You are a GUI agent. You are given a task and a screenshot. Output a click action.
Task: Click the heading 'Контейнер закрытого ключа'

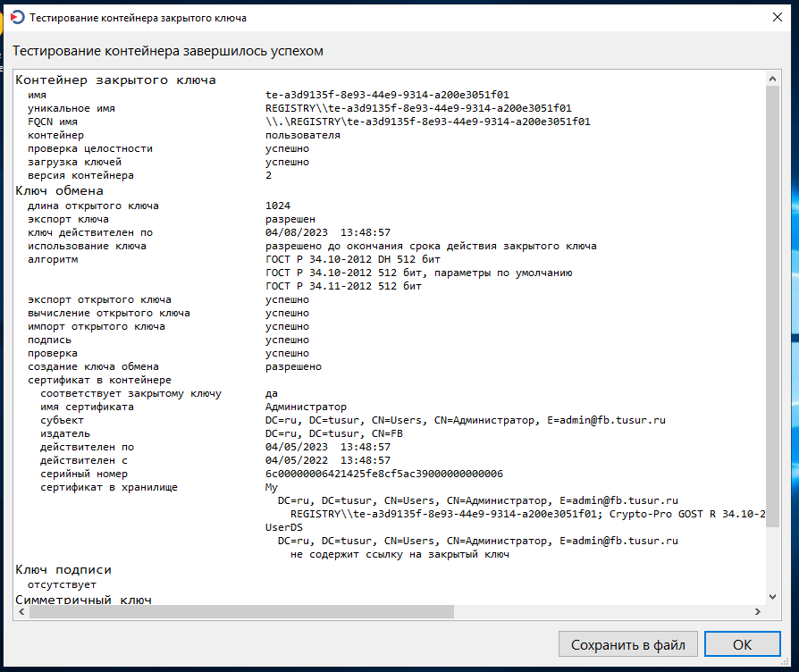[x=115, y=80]
